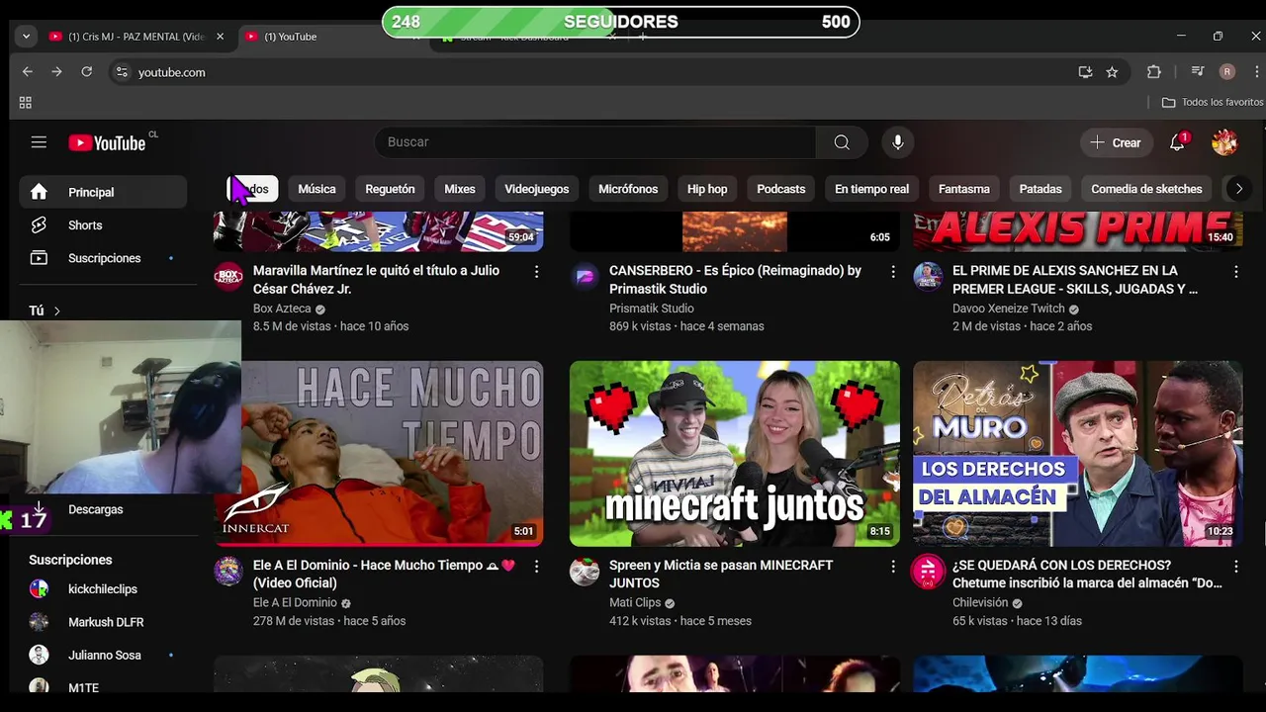Click the Crear button

tap(1116, 142)
